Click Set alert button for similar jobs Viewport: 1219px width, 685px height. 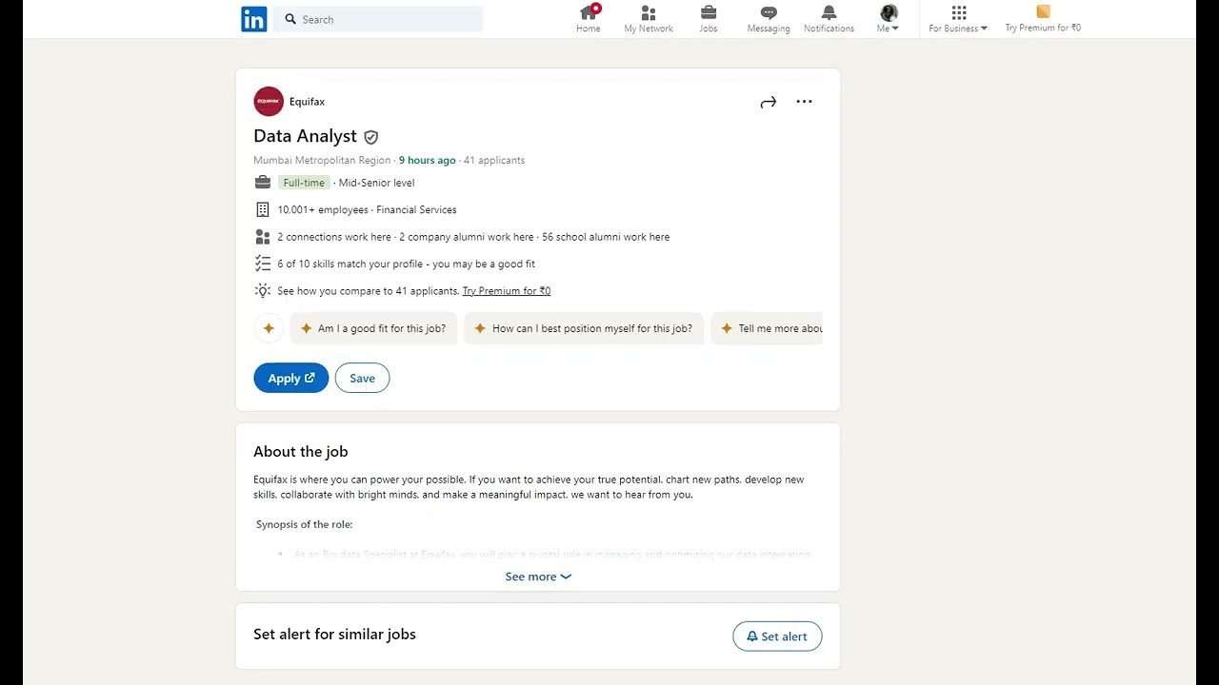click(777, 636)
